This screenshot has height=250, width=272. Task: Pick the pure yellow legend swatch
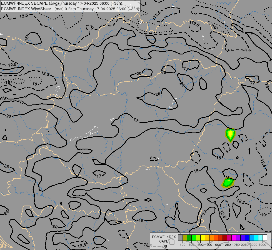[203, 237]
